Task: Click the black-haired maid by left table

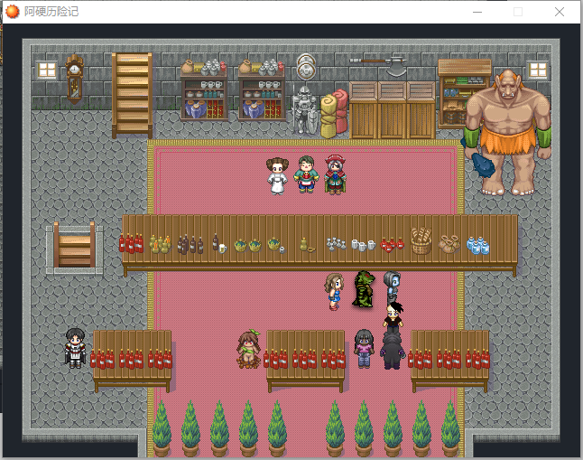Action: point(75,348)
